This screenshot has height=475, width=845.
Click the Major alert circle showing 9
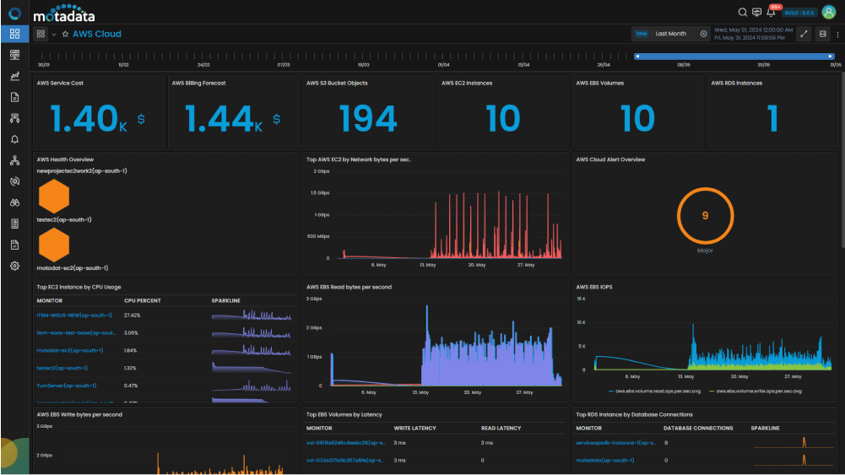705,215
